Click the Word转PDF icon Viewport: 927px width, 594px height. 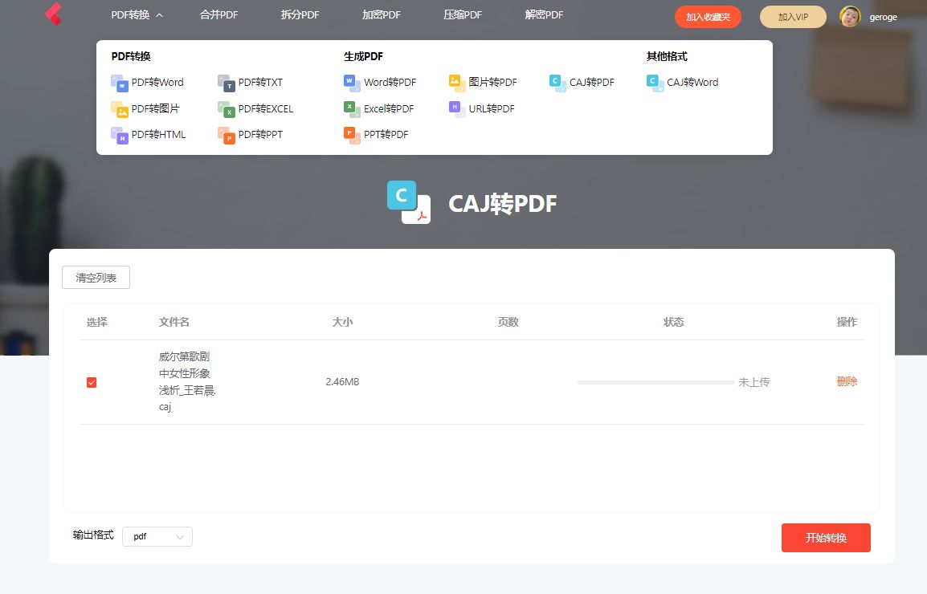point(352,83)
